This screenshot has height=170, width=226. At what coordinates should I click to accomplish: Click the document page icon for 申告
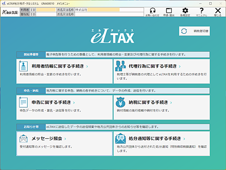tap(24, 102)
